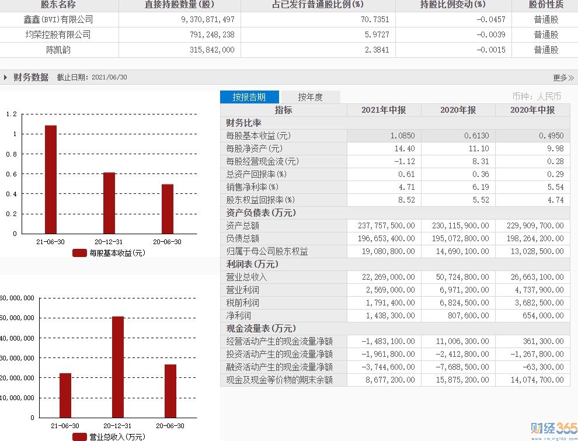Click the 1,438,300.00 net profit value
Viewport: 578px width, 441px height.
tap(391, 315)
